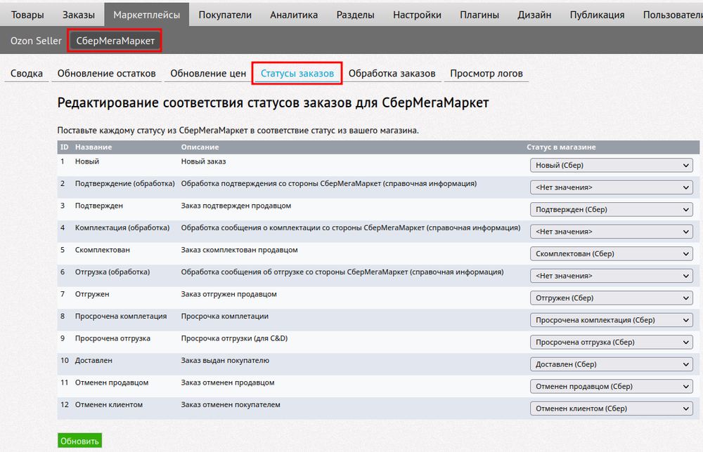Click the status name 'Просрочена отгрузка'
This screenshot has width=703, height=452.
click(x=112, y=339)
